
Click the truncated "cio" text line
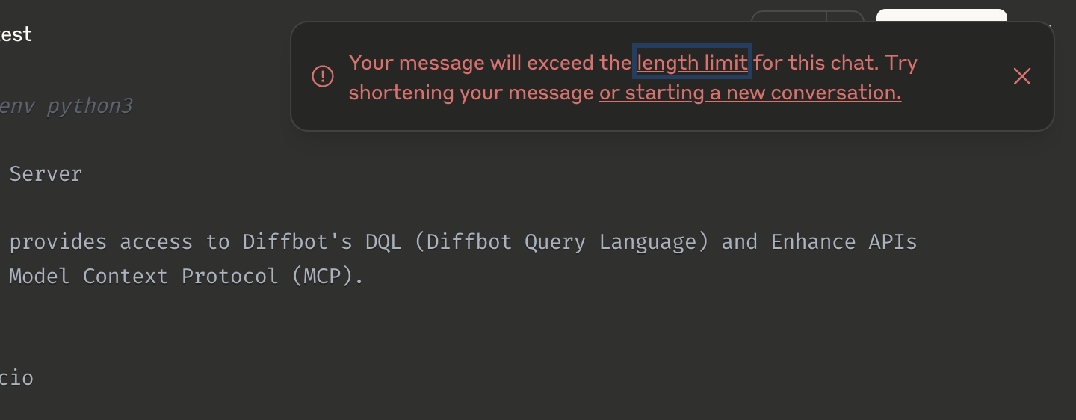point(16,378)
